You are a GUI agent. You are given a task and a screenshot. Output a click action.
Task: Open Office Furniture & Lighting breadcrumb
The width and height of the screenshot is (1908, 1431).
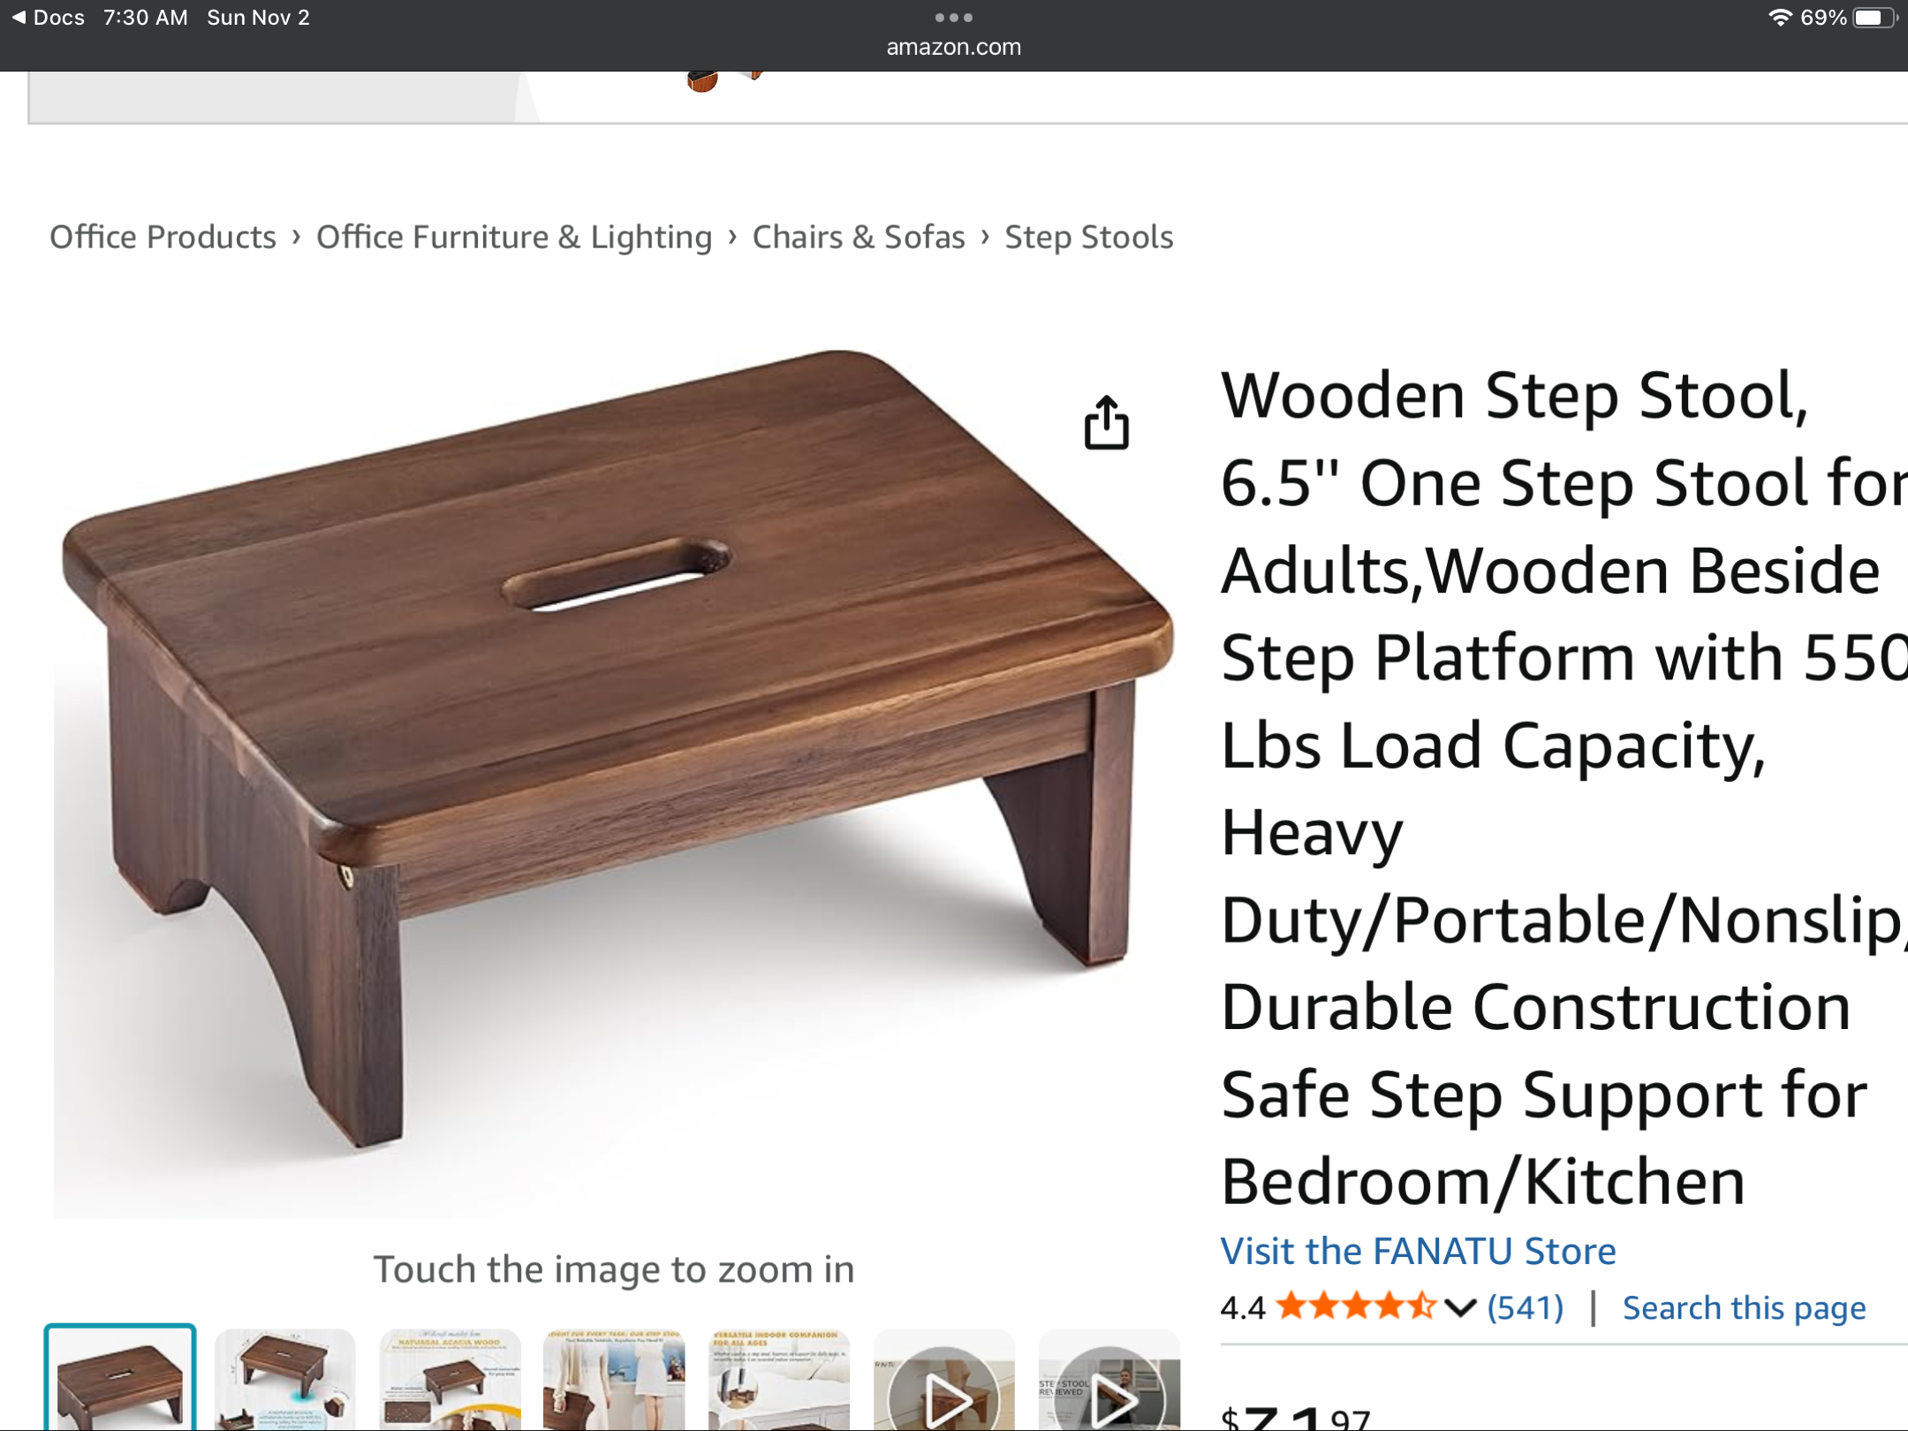tap(514, 237)
